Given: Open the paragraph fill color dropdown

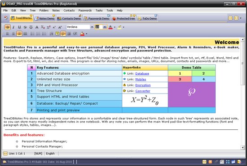Looking at the screenshot, I should click(x=87, y=34).
